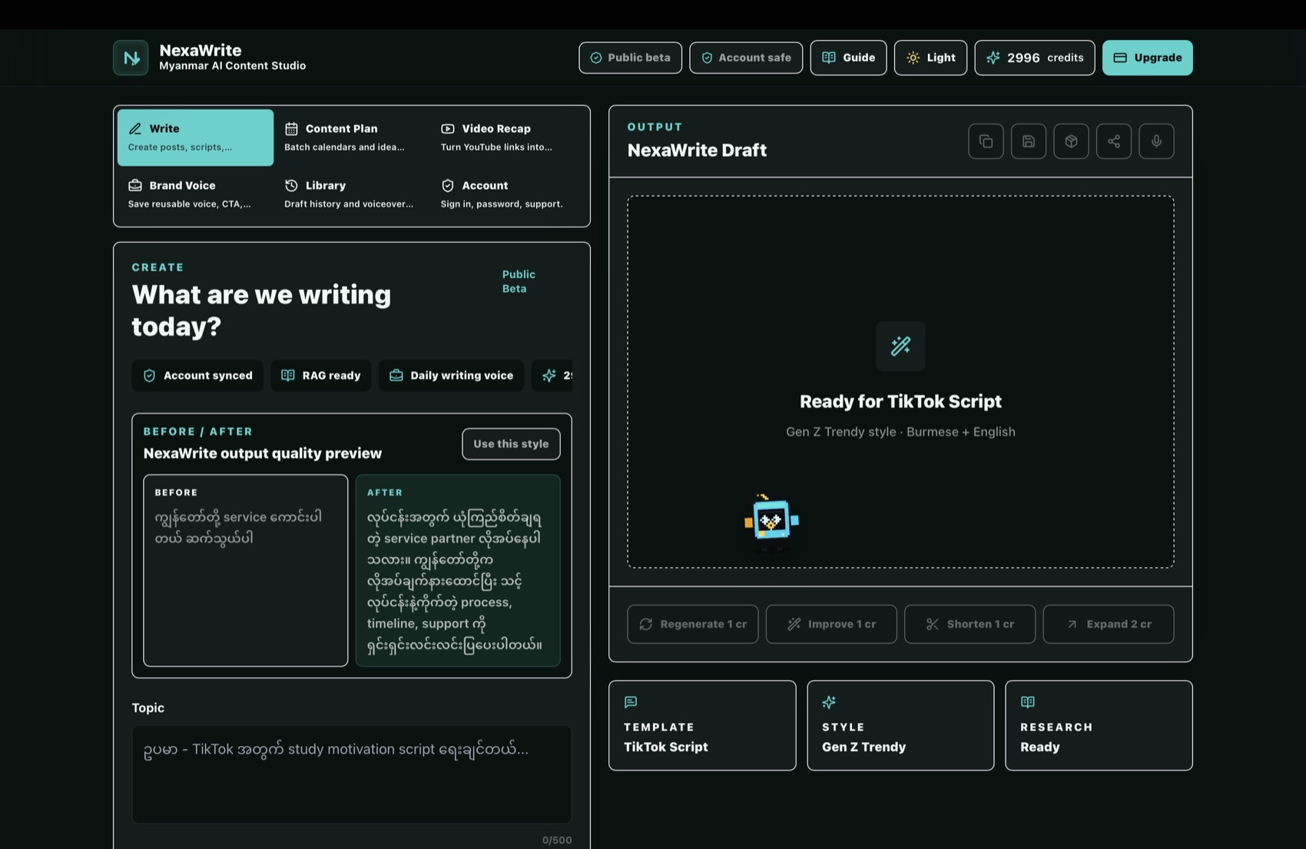Focus the Topic text field

(x=352, y=774)
